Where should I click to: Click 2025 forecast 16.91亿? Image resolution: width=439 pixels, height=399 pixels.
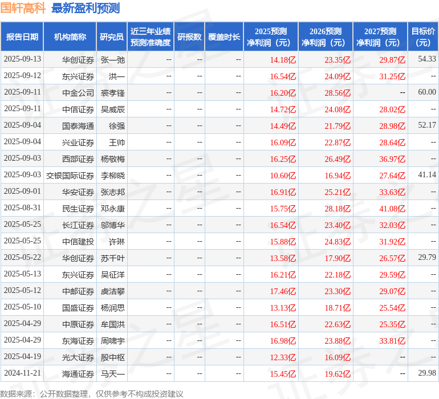click(283, 192)
